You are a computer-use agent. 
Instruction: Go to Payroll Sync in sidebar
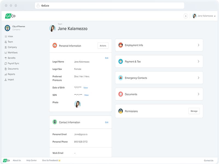(x=13, y=63)
